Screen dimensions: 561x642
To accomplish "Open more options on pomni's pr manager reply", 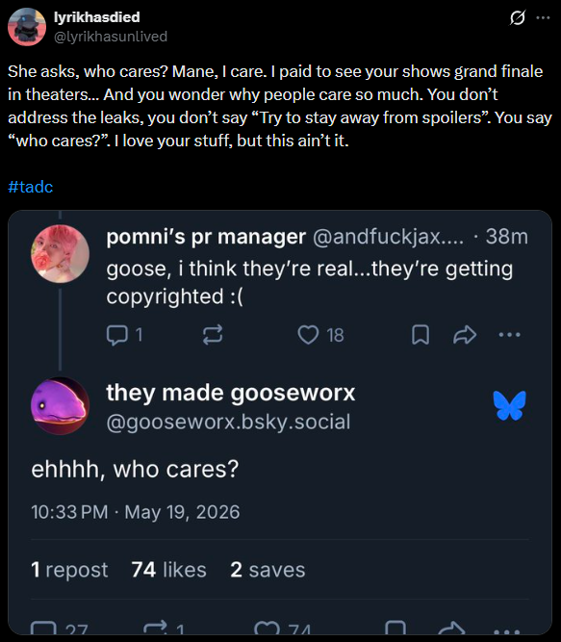I will tap(509, 335).
